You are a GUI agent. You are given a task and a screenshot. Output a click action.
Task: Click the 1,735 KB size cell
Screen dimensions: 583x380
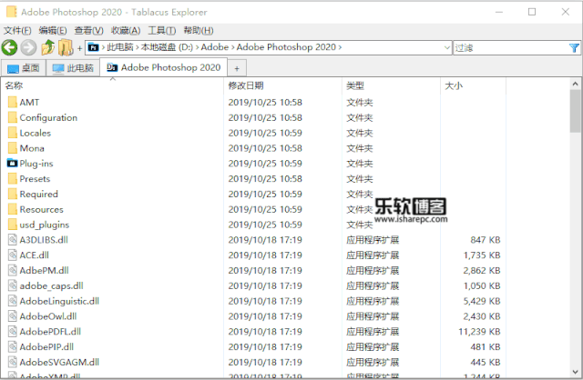pyautogui.click(x=482, y=255)
